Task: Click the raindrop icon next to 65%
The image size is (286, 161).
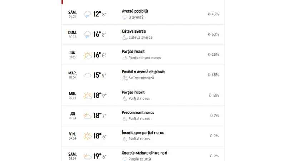Action: (x=209, y=75)
